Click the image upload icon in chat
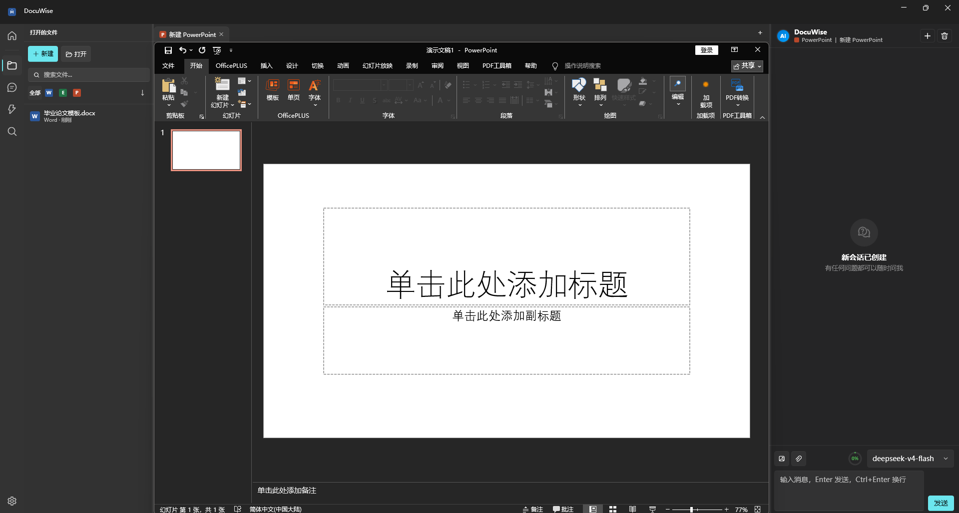This screenshot has height=513, width=959. (x=782, y=459)
